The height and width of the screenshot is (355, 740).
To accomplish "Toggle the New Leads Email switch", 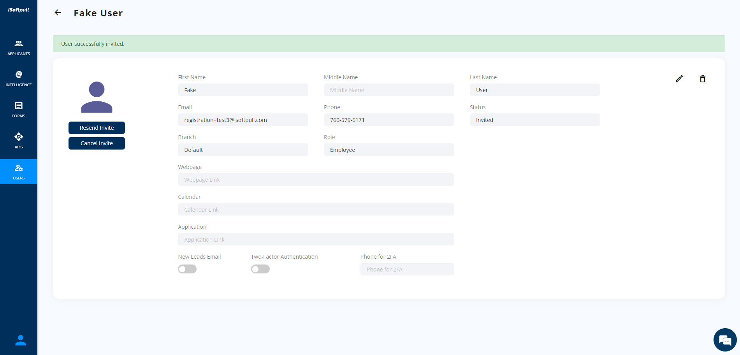I will click(187, 269).
